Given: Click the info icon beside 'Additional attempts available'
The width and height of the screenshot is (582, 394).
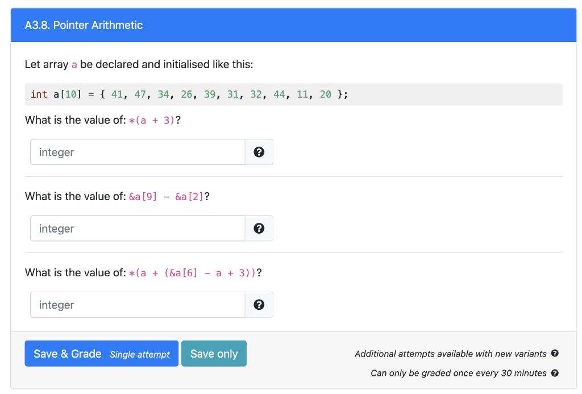Looking at the screenshot, I should tap(555, 354).
